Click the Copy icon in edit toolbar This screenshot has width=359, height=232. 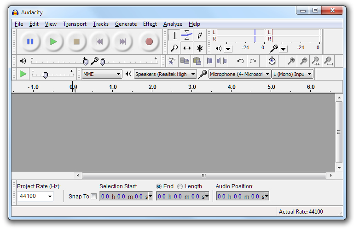point(184,61)
